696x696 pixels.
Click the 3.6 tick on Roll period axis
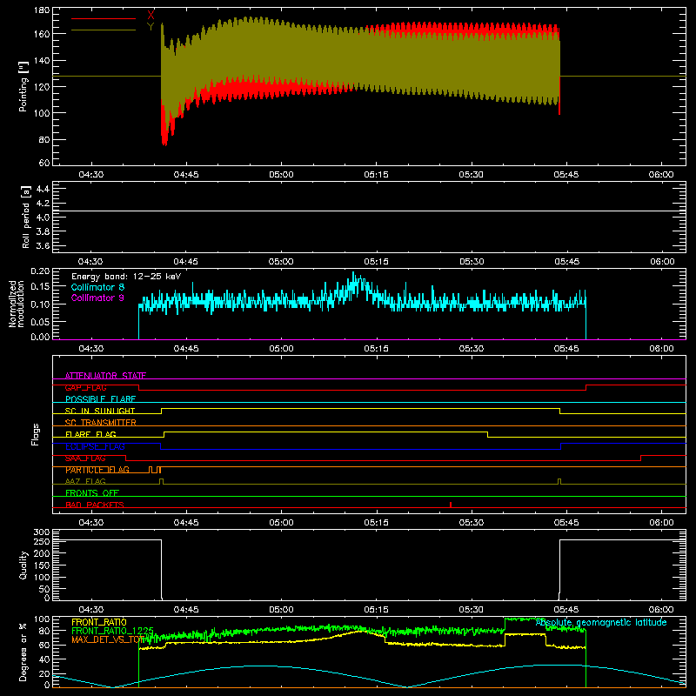click(x=43, y=246)
